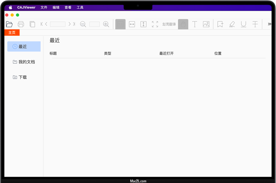This screenshot has width=276, height=183.
Task: Select the image capture tool
Action: [206, 24]
